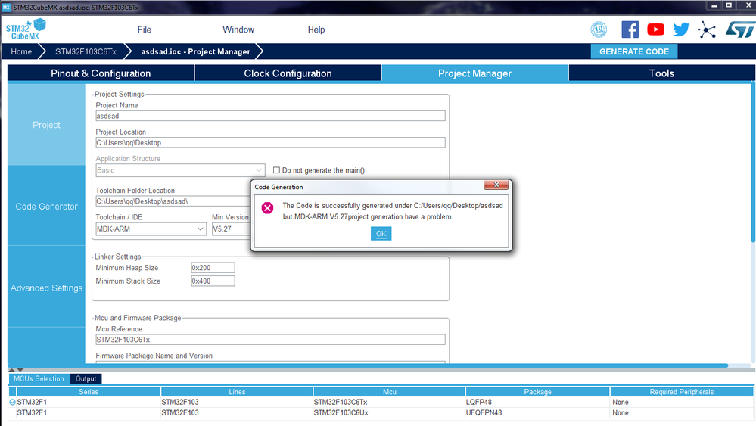Screen dimensions: 756x426
Task: Open the Window menu
Action: (238, 30)
